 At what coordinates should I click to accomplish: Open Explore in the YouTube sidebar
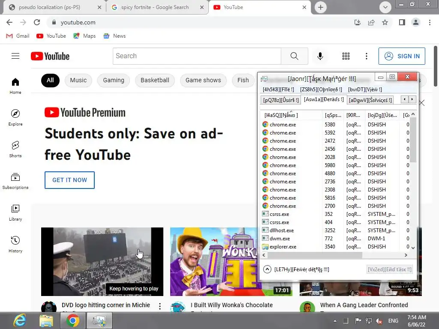pos(15,117)
